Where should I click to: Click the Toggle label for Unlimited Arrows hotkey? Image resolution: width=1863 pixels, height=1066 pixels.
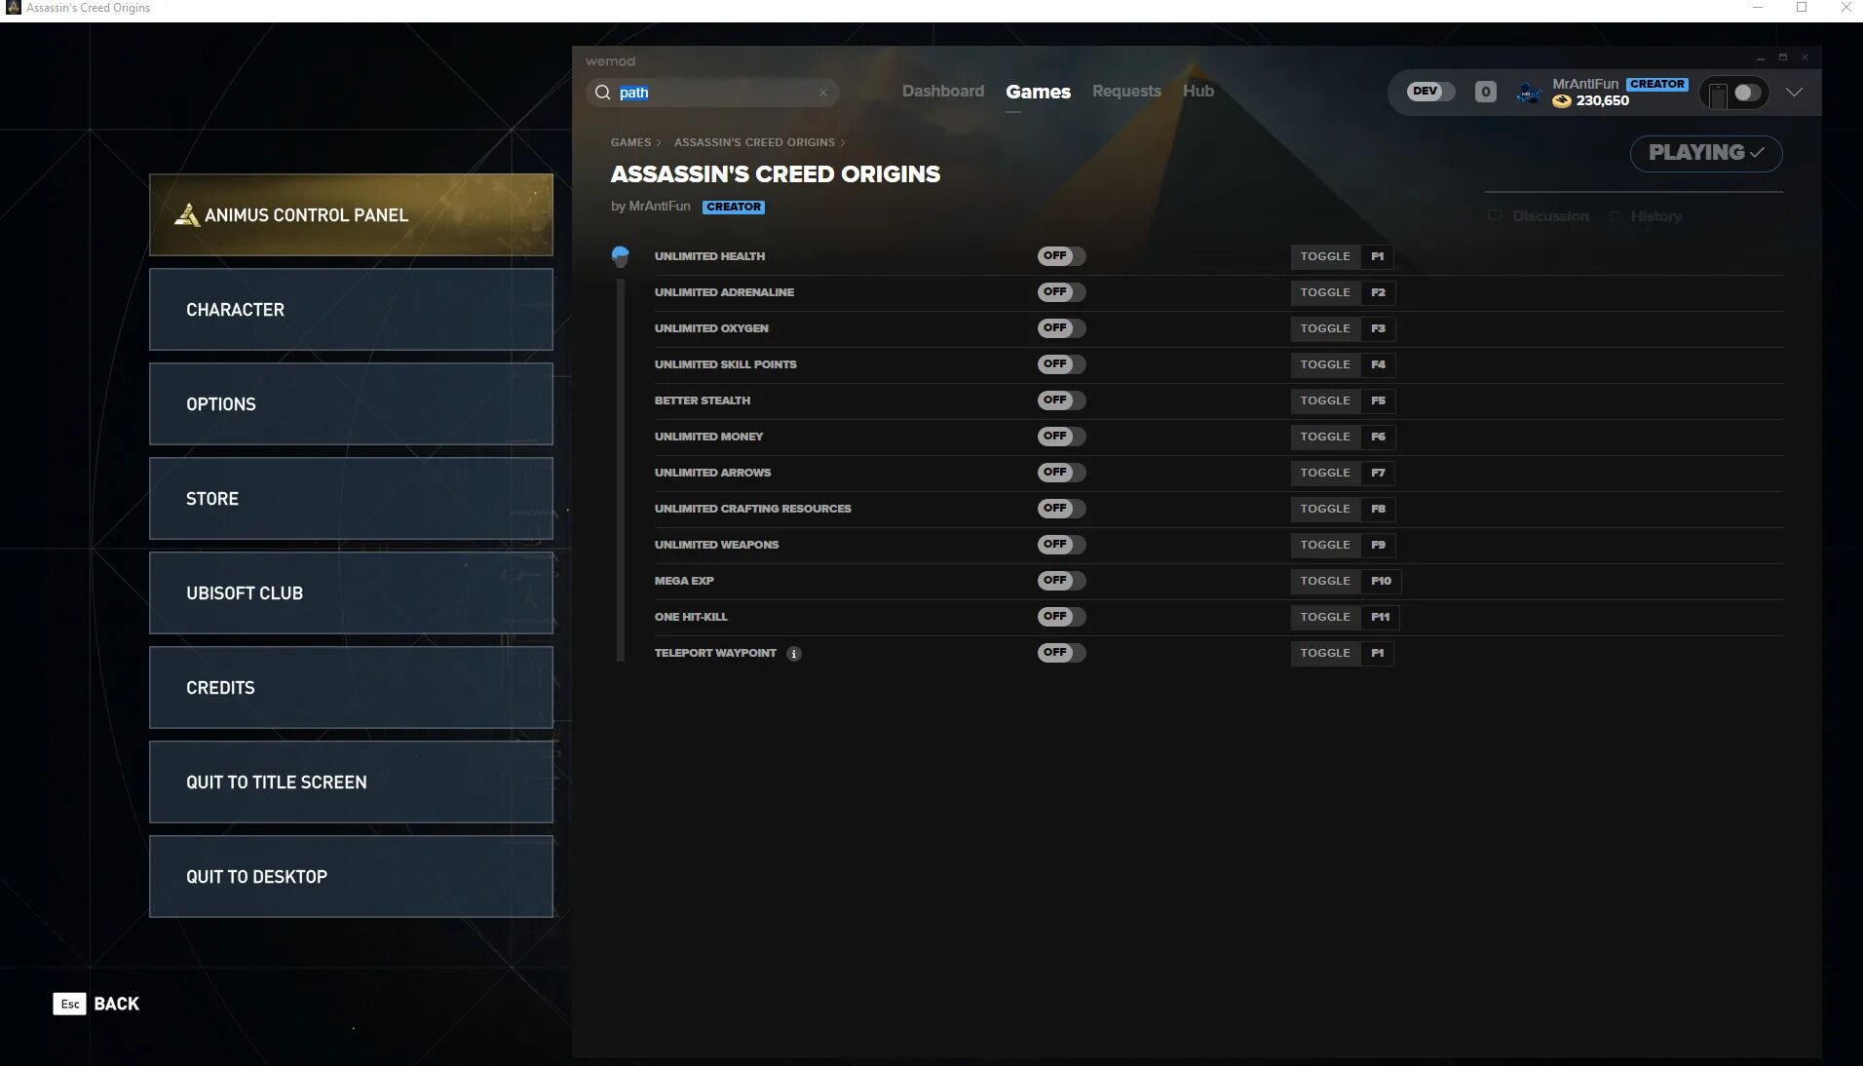pos(1325,474)
